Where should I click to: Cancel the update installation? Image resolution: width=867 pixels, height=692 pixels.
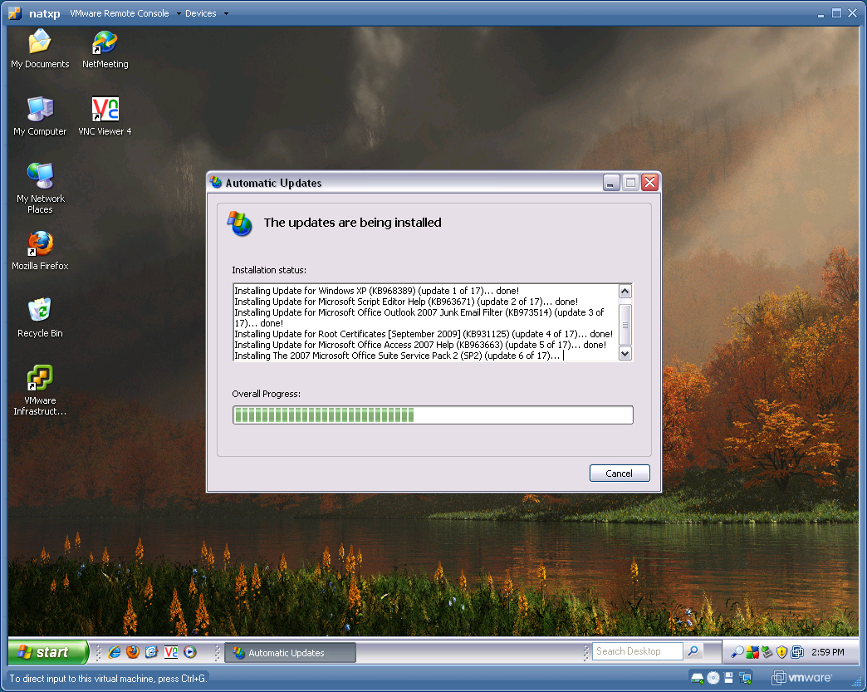(619, 473)
